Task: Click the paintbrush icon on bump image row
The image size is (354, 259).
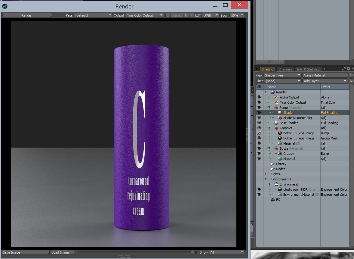Action: pyautogui.click(x=259, y=133)
